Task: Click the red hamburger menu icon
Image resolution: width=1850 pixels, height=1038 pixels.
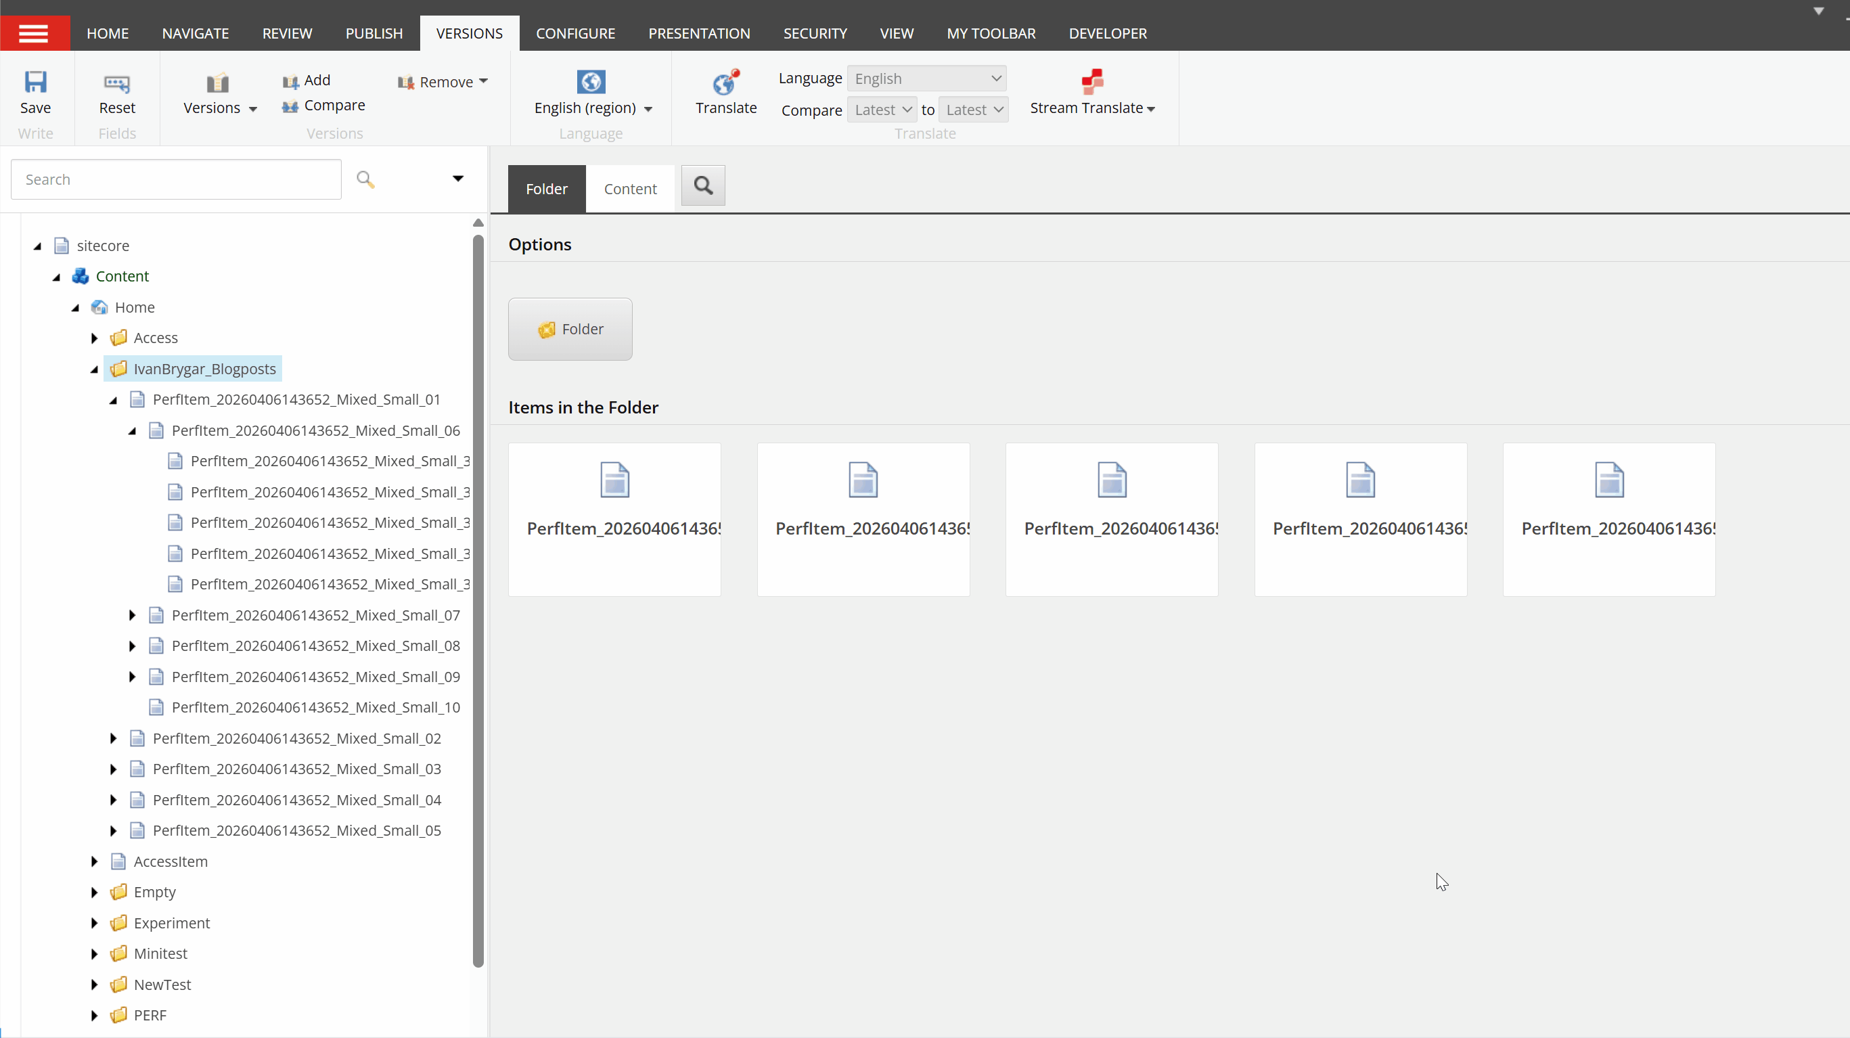Action: (34, 33)
